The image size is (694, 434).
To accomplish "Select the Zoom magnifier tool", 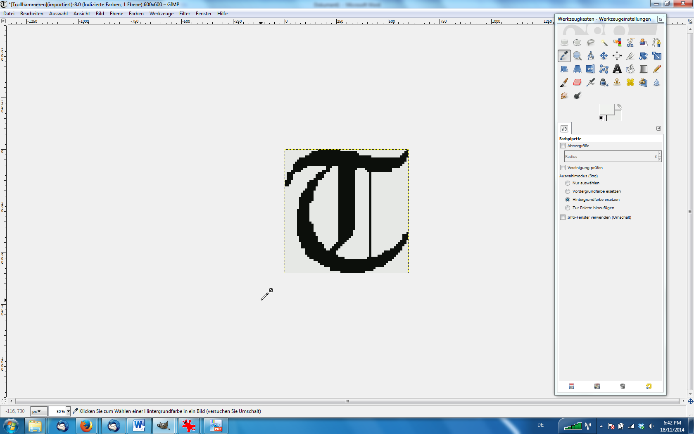I will click(577, 56).
